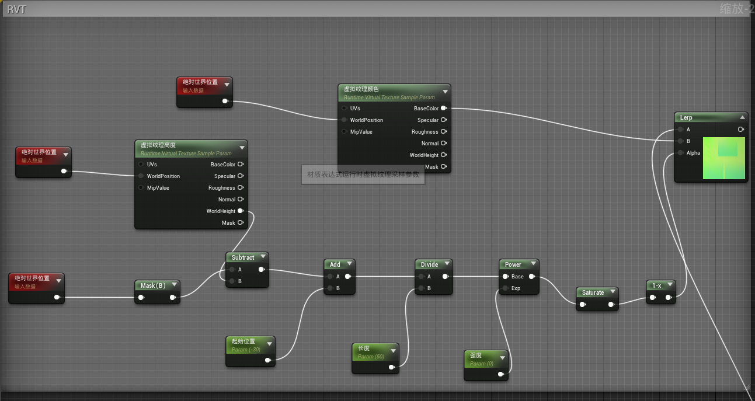Click Specular output pin of 虚拟纹理颜色 node
The image size is (755, 401).
click(444, 120)
